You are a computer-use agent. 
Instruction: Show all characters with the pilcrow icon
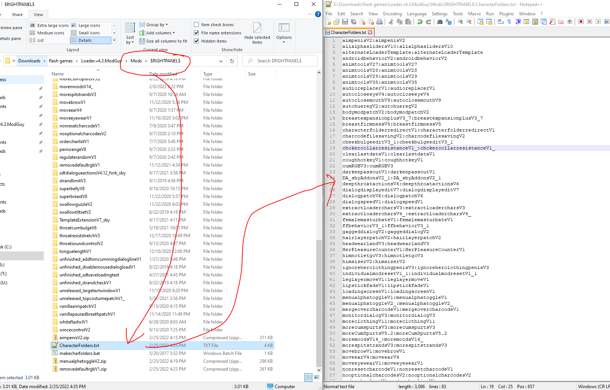[509, 22]
